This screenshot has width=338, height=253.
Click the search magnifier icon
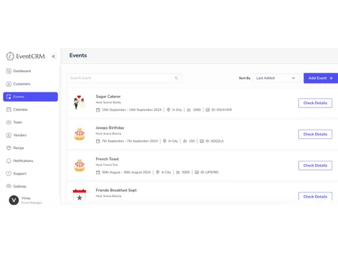pos(176,78)
